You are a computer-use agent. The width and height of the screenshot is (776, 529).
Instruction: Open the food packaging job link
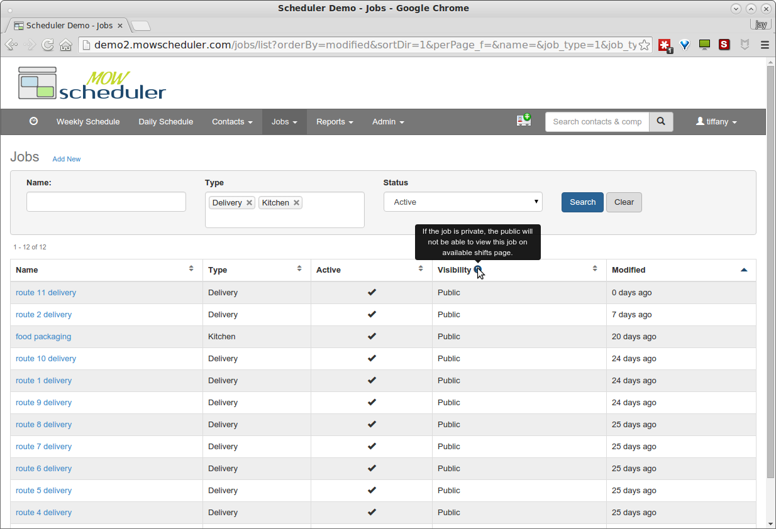(x=43, y=337)
